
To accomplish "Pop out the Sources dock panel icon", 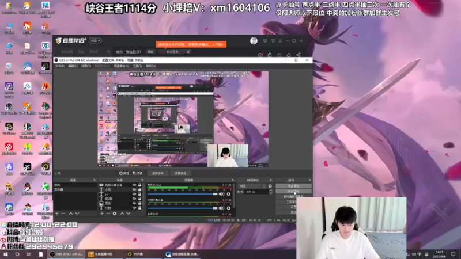I will (142, 180).
